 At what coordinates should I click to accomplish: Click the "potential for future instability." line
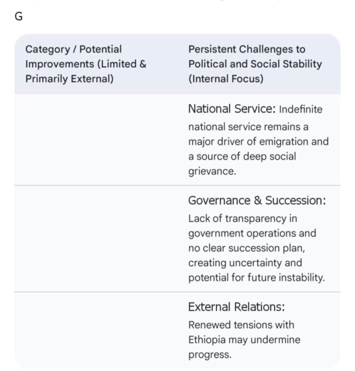click(256, 278)
